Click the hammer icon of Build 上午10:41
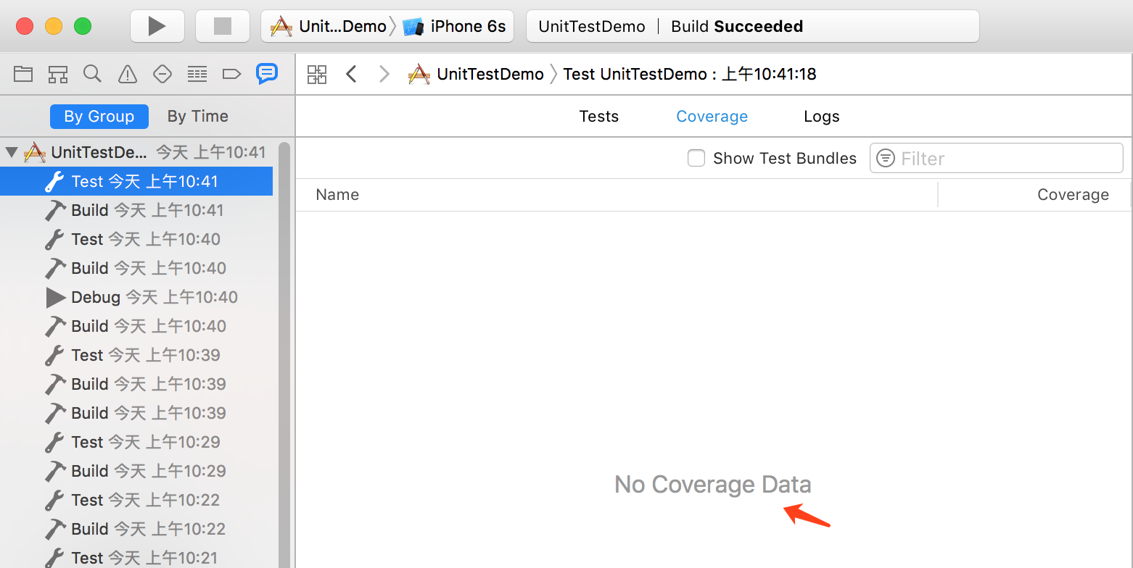Image resolution: width=1133 pixels, height=568 pixels. [x=55, y=210]
